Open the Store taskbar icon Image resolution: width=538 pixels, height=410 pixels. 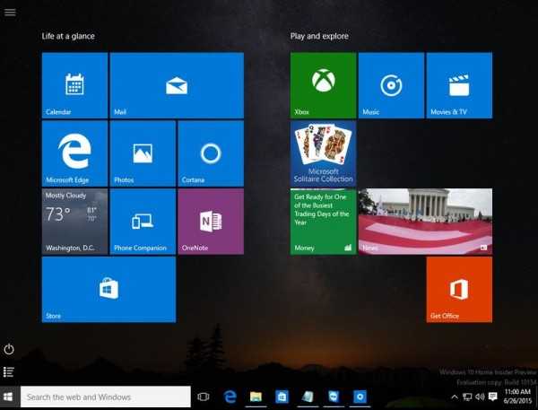(282, 397)
